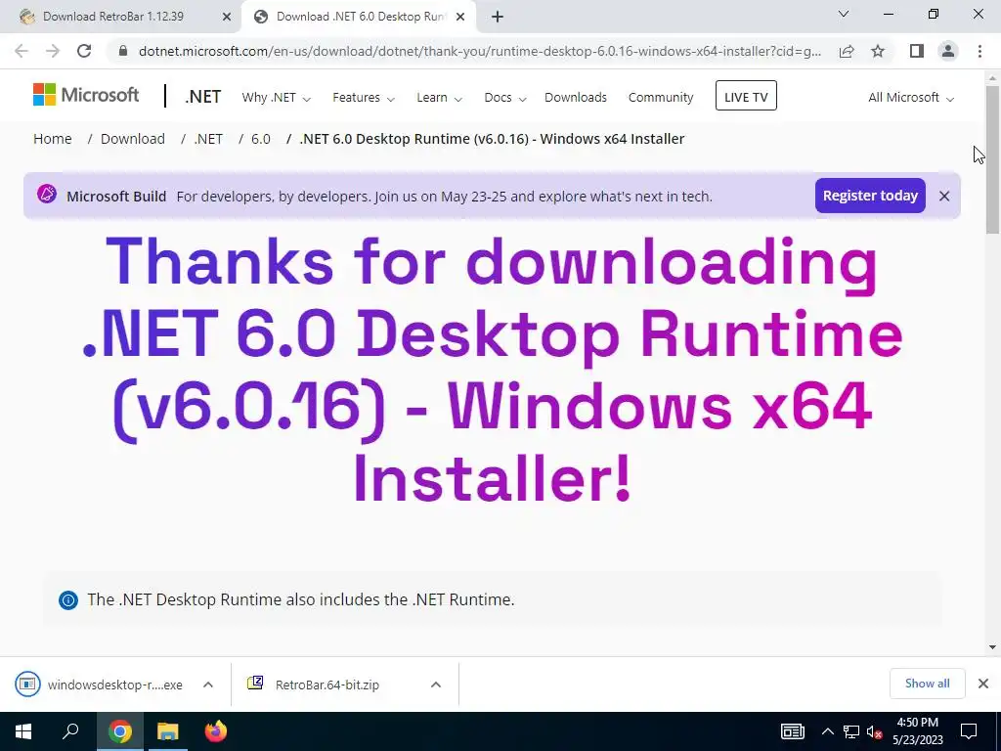The height and width of the screenshot is (751, 1001).
Task: Expand the Learn menu
Action: (439, 97)
